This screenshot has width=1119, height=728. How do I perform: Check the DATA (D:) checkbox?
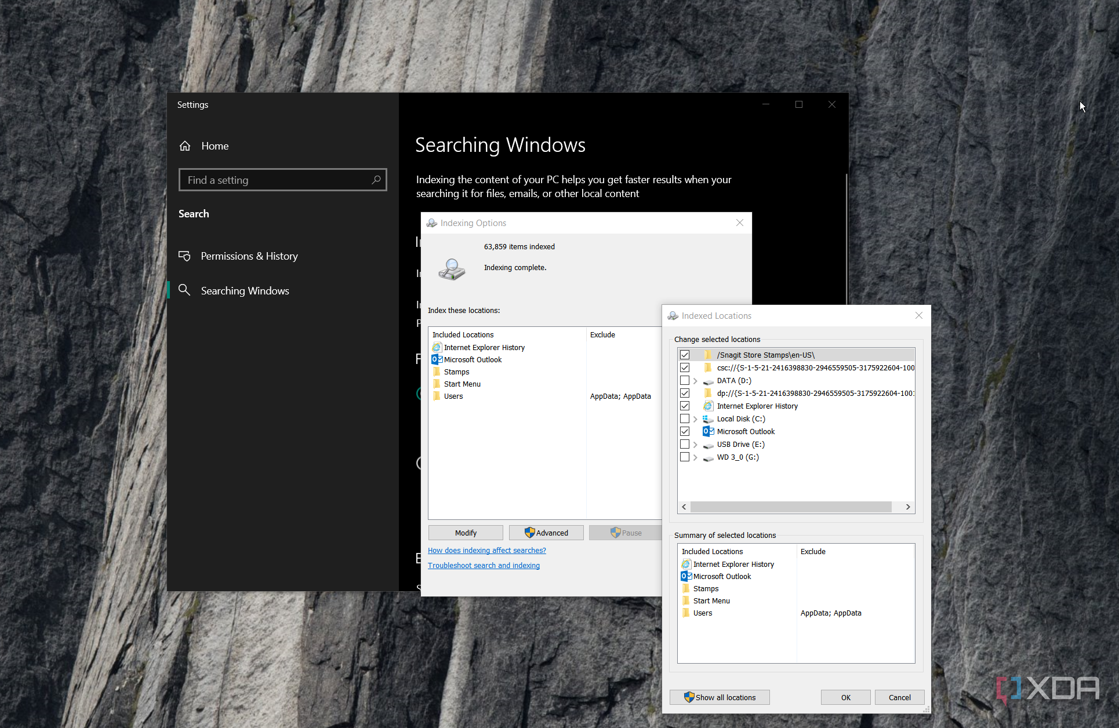coord(685,380)
